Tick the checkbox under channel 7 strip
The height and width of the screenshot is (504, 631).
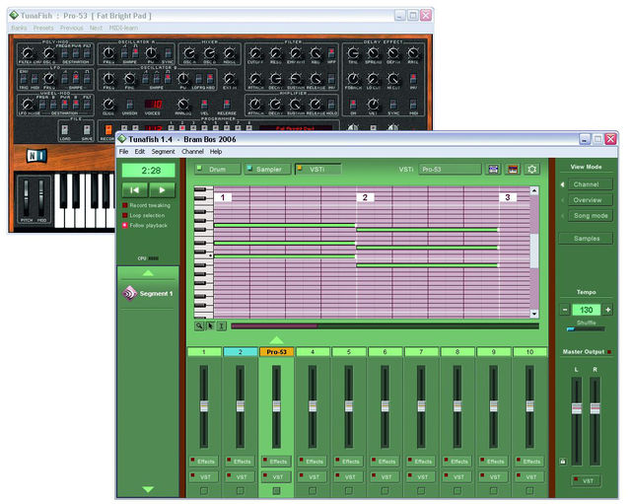(x=421, y=491)
